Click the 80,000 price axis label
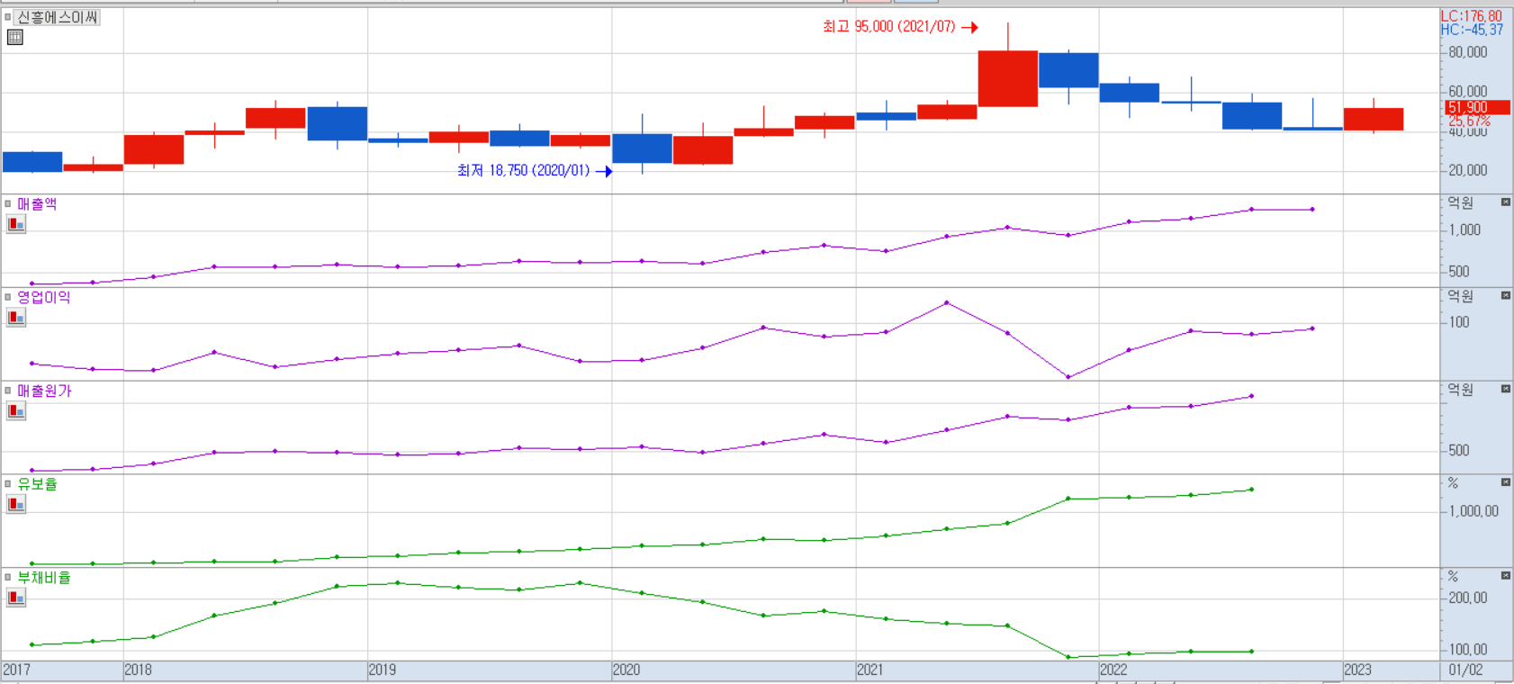 pos(1468,52)
